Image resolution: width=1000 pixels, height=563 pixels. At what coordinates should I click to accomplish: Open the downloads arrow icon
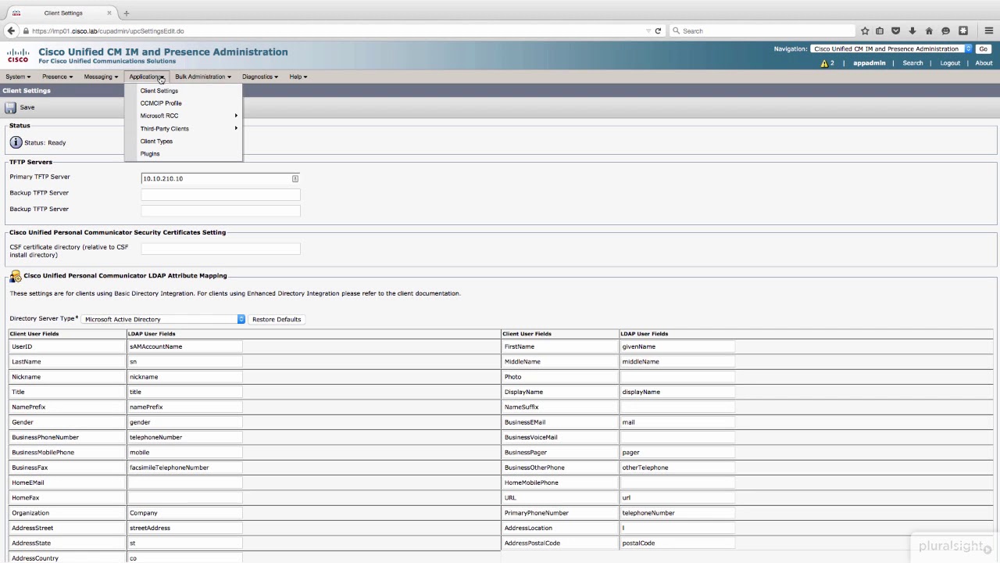point(912,31)
